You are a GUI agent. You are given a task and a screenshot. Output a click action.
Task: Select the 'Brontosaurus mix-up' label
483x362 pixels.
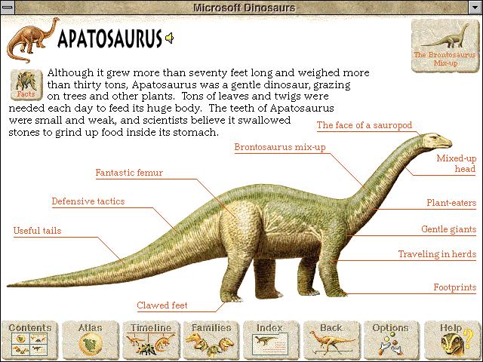(x=280, y=147)
